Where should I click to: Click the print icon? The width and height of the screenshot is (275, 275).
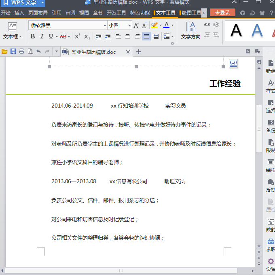21,51
